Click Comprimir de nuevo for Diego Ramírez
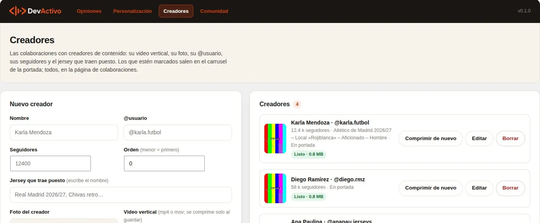Viewport: 540px width, 223px height. coord(430,188)
